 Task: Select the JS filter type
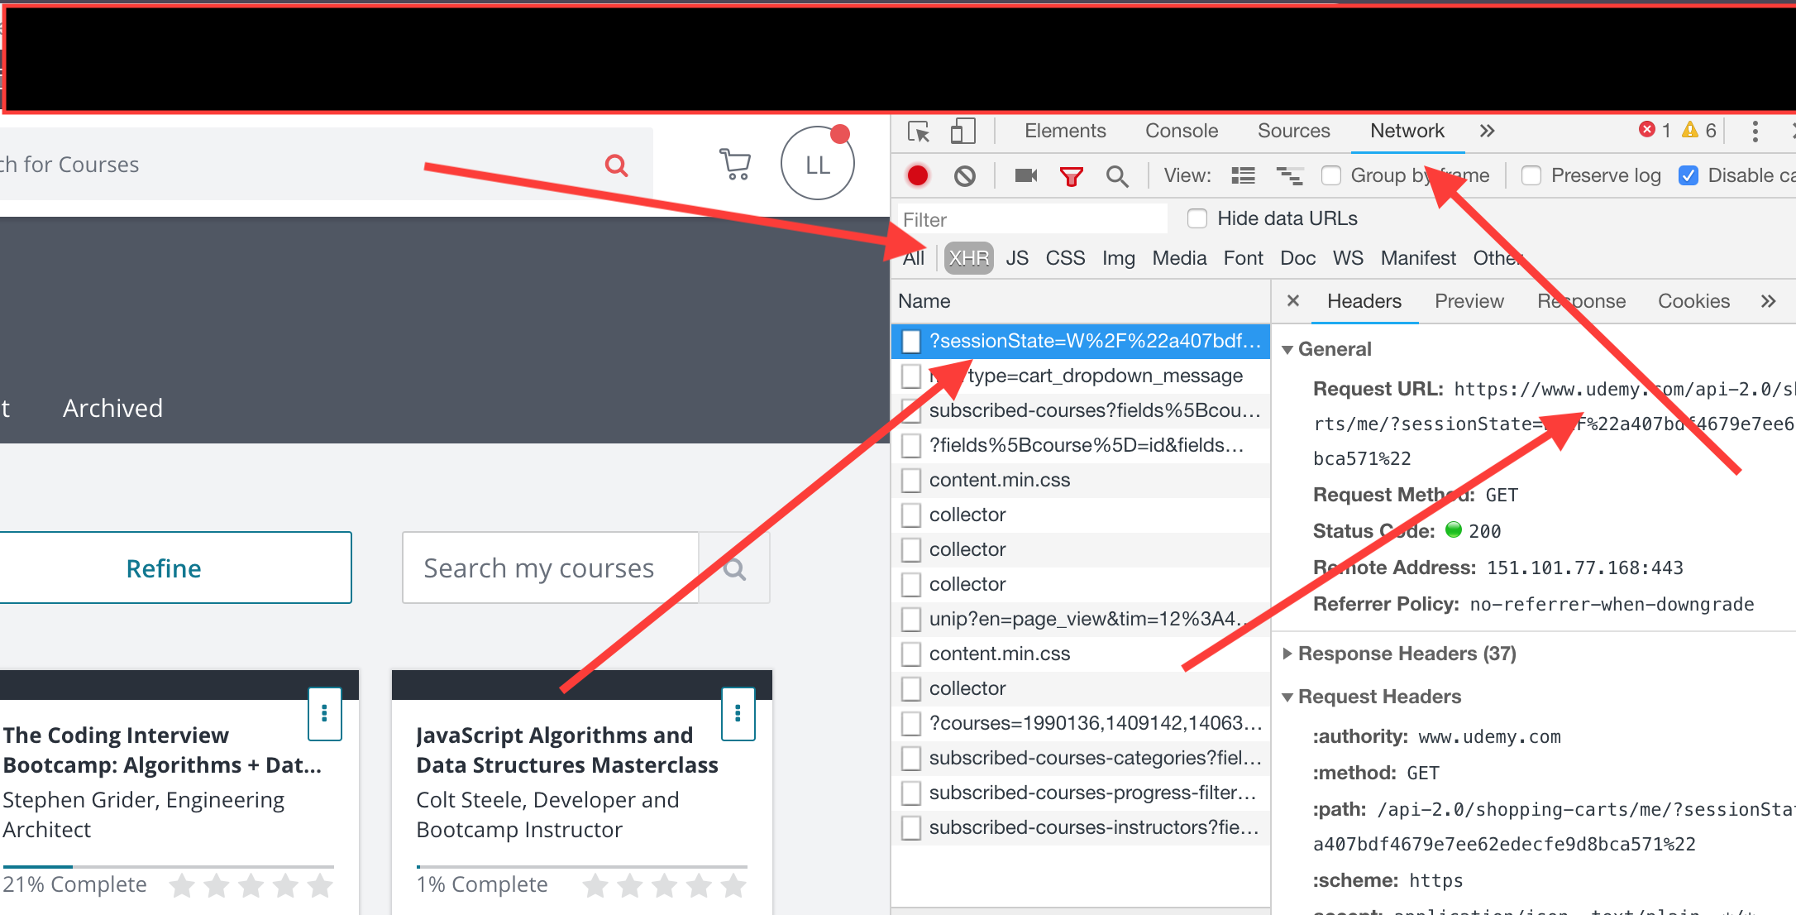[x=1017, y=258]
